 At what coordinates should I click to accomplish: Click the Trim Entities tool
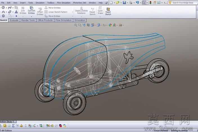[23, 10]
